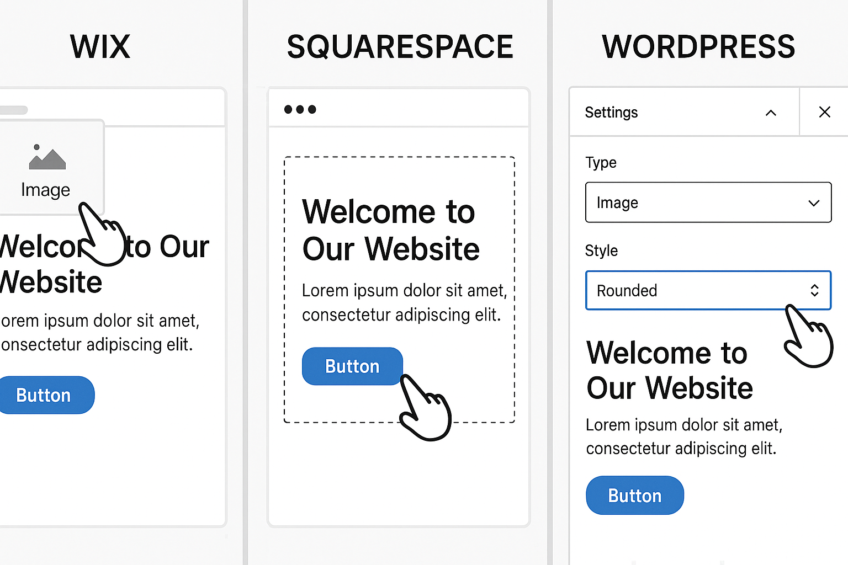The width and height of the screenshot is (848, 565).
Task: Click the Type field label
Action: click(x=601, y=163)
